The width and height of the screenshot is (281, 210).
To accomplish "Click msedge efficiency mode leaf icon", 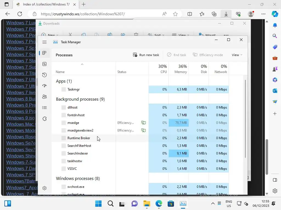I will [x=143, y=123].
